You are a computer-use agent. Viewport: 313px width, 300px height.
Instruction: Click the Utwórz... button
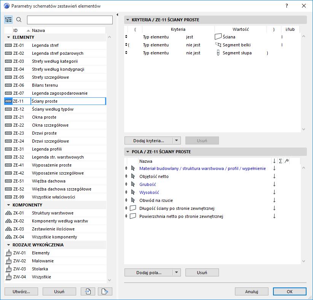coord(21,292)
